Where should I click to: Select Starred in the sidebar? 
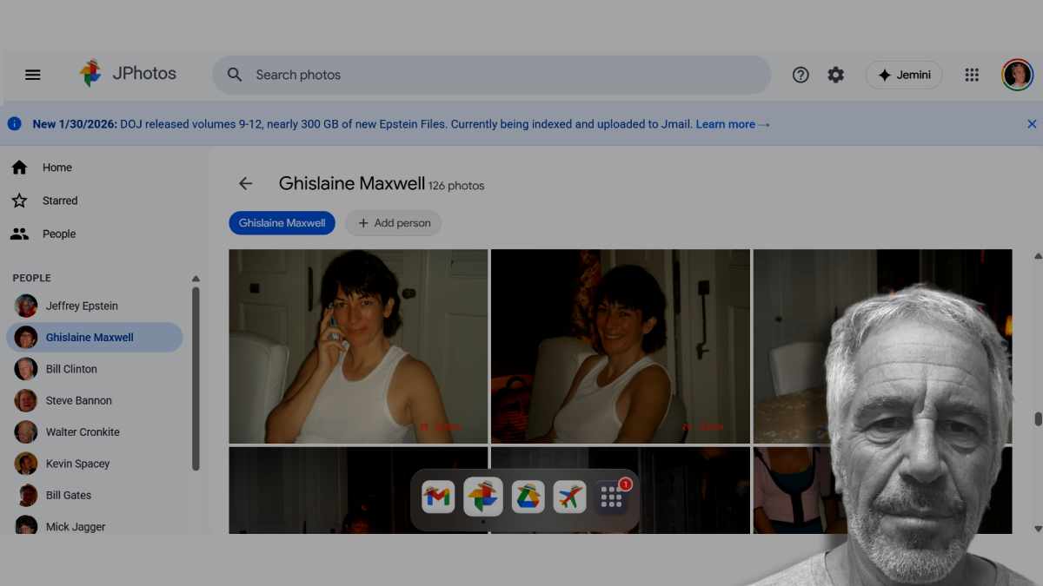coord(60,201)
